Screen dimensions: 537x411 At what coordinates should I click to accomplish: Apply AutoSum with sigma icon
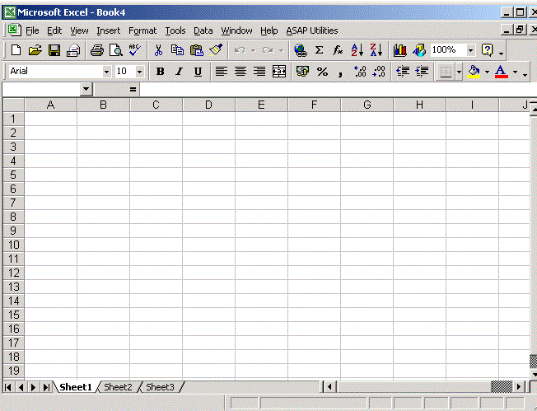tap(320, 50)
